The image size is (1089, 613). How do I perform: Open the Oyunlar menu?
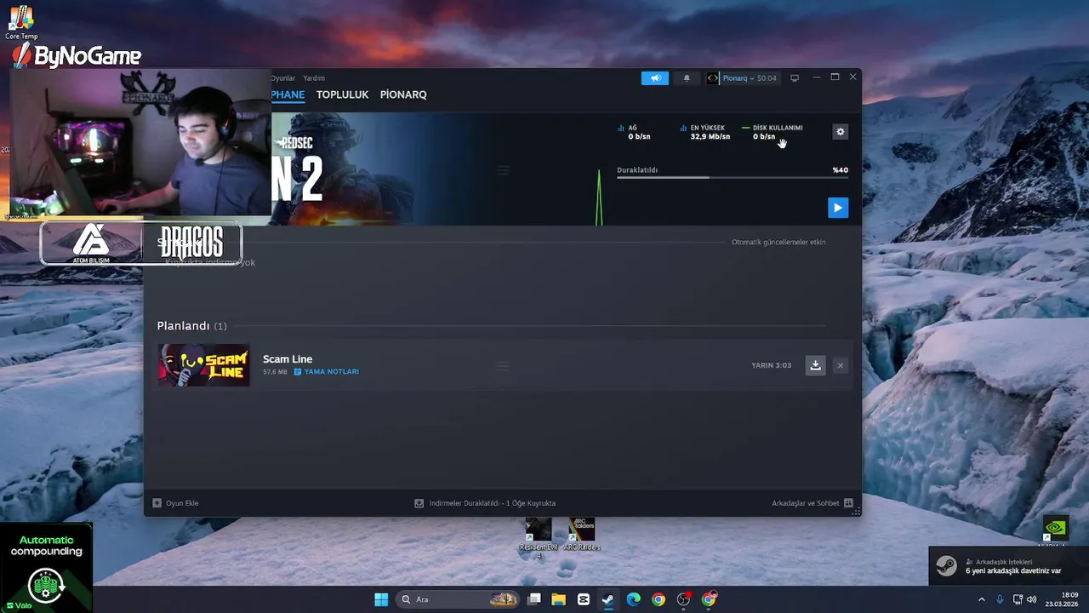point(282,78)
